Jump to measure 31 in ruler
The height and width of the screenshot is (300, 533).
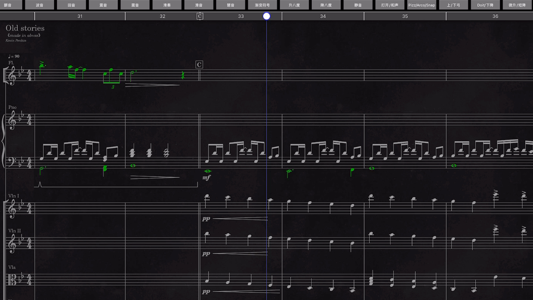(x=80, y=16)
